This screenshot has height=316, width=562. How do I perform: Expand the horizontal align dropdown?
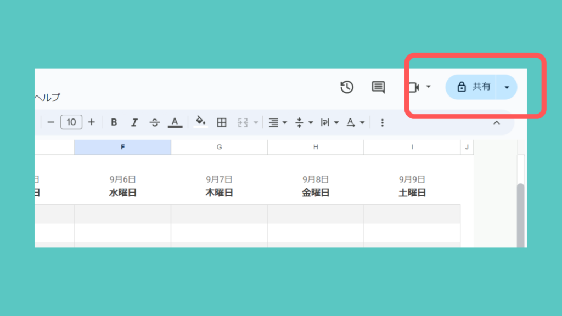pyautogui.click(x=278, y=122)
